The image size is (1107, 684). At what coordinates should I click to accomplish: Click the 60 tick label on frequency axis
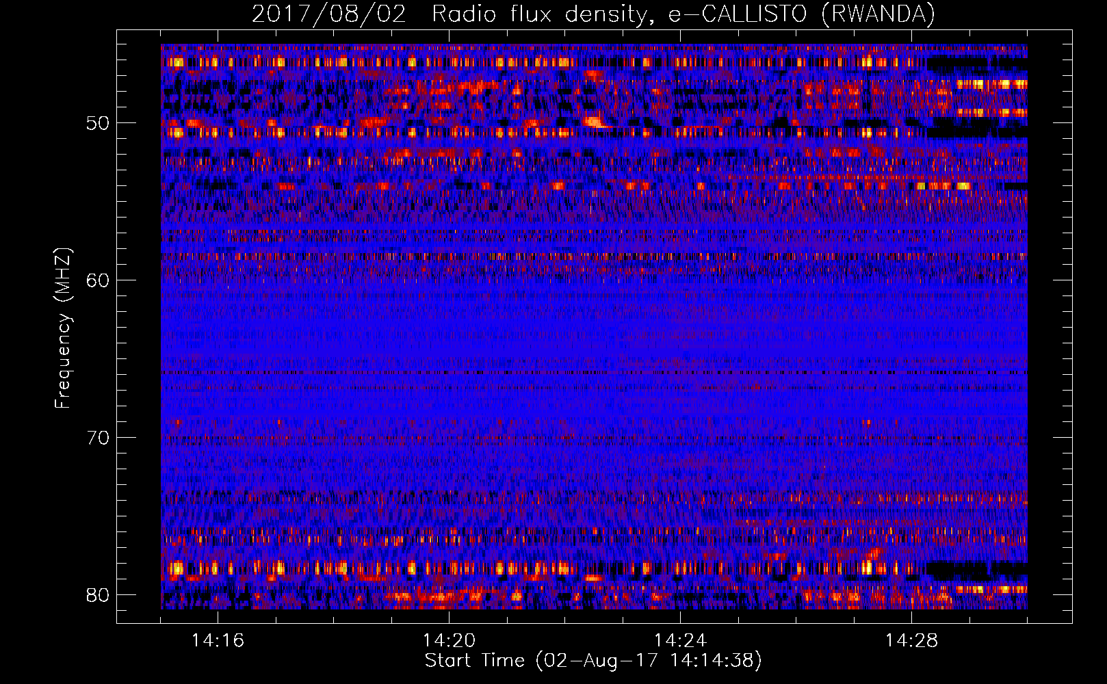[x=97, y=280]
